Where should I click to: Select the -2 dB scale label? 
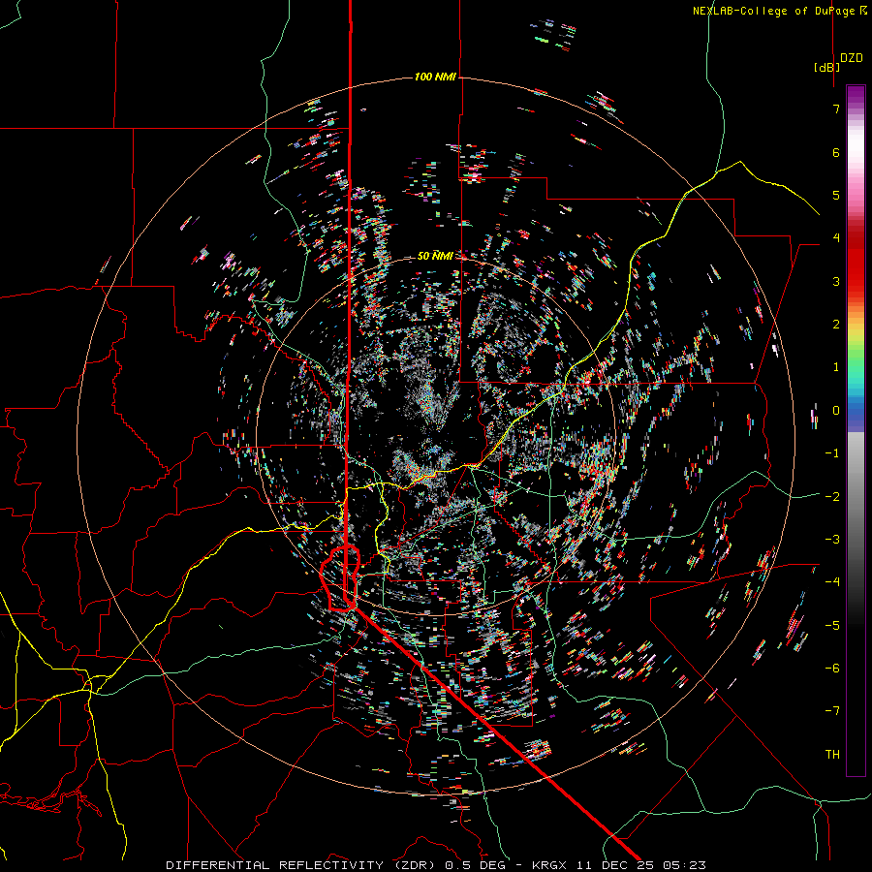(832, 496)
